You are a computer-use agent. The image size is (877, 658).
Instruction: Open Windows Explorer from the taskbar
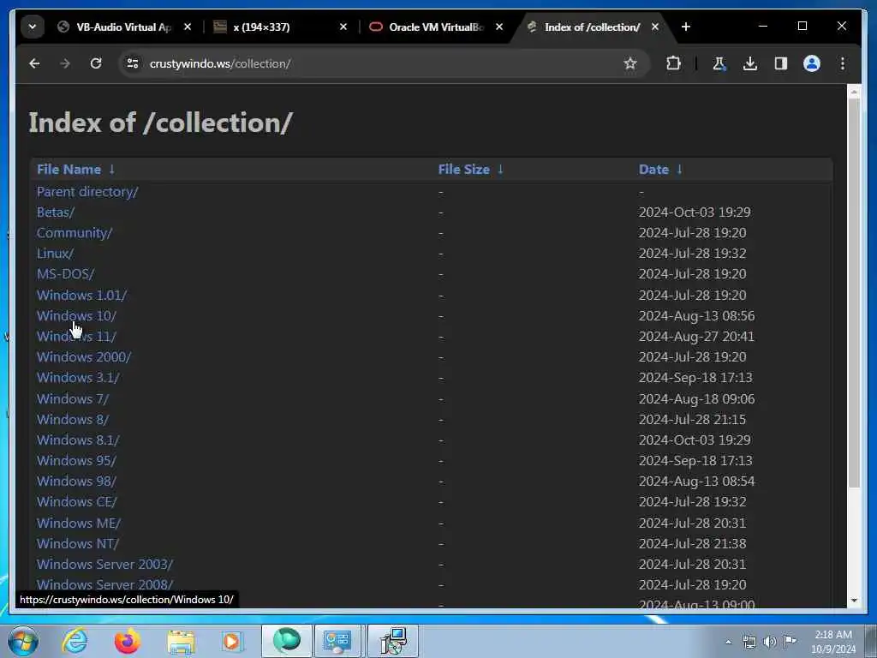[181, 641]
